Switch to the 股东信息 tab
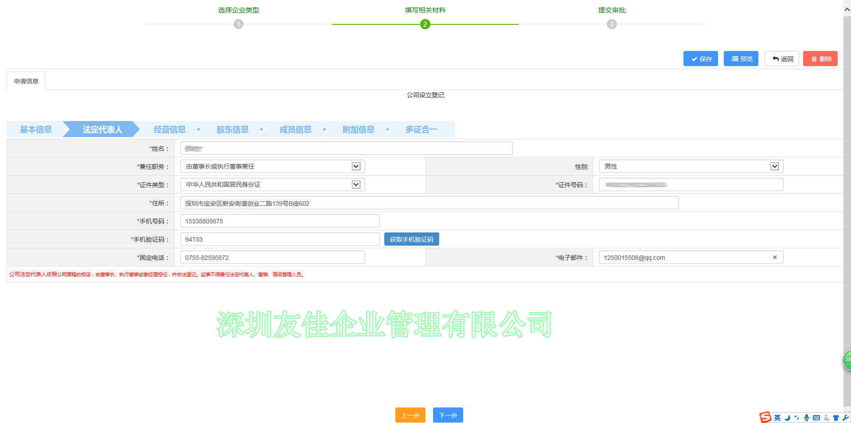851x423 pixels. 232,129
